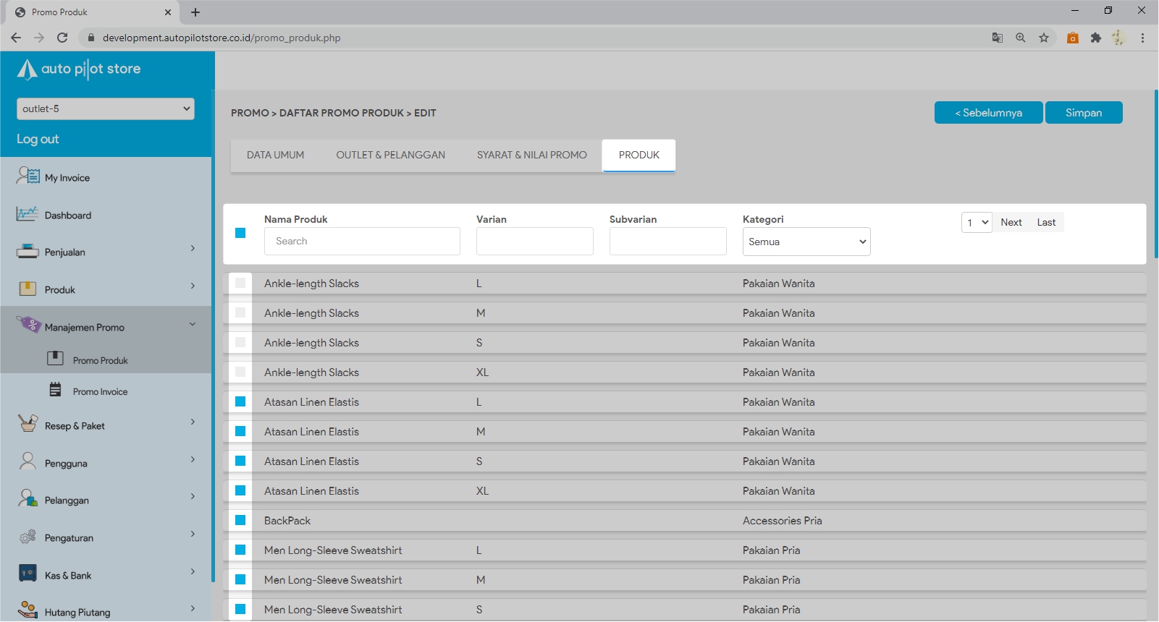1159x622 pixels.
Task: Click the Simpan button
Action: 1083,113
